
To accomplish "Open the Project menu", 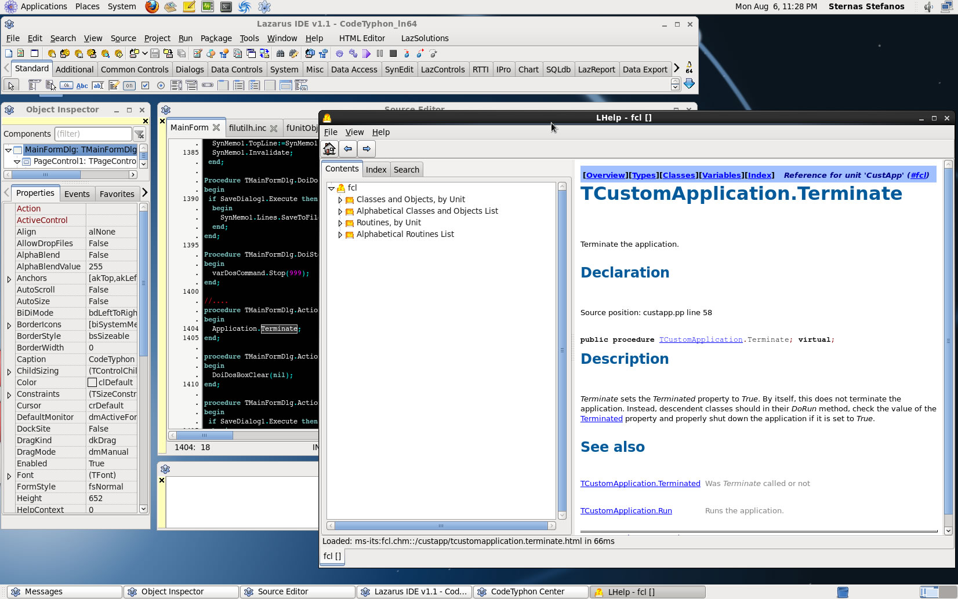I will [x=157, y=38].
